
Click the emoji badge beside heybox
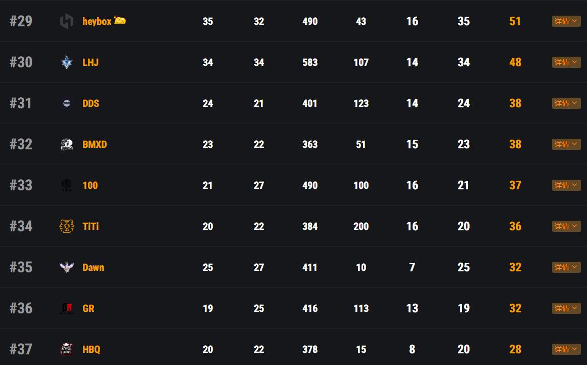pyautogui.click(x=120, y=20)
